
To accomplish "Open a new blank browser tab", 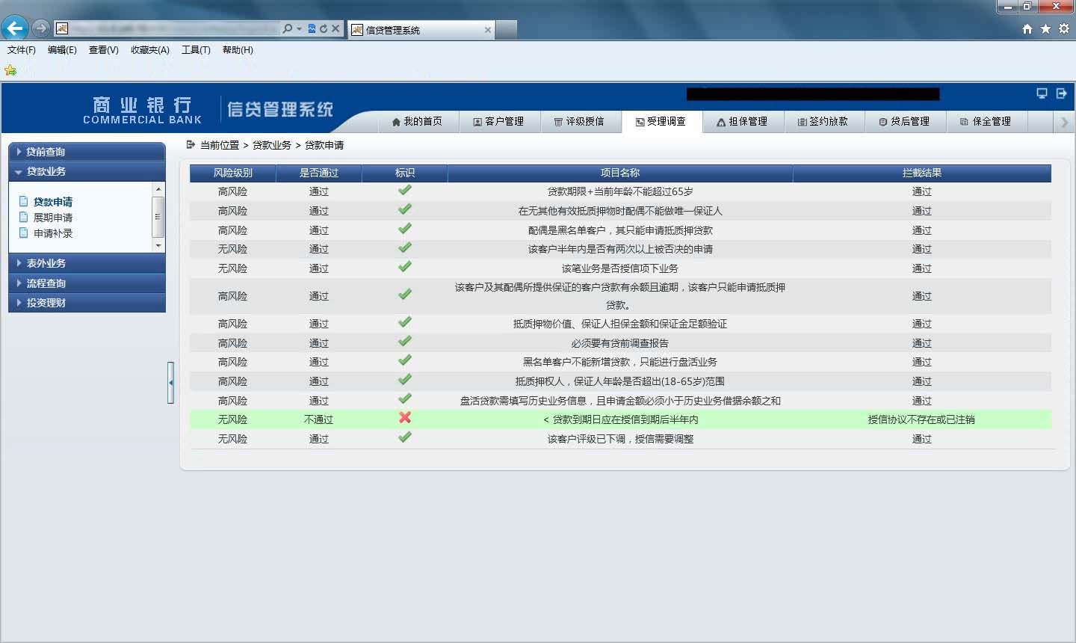I will point(507,29).
